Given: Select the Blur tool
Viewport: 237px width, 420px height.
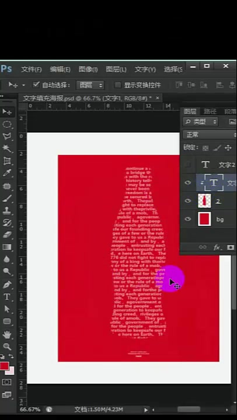Looking at the screenshot, I should click(6, 259).
